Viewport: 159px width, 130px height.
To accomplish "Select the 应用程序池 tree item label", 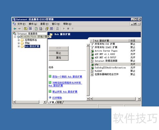I will point(31,40).
